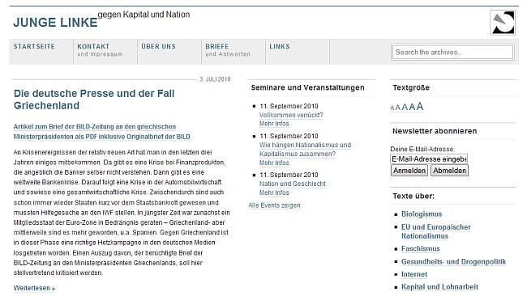Focus the Search the archives field

click(452, 53)
